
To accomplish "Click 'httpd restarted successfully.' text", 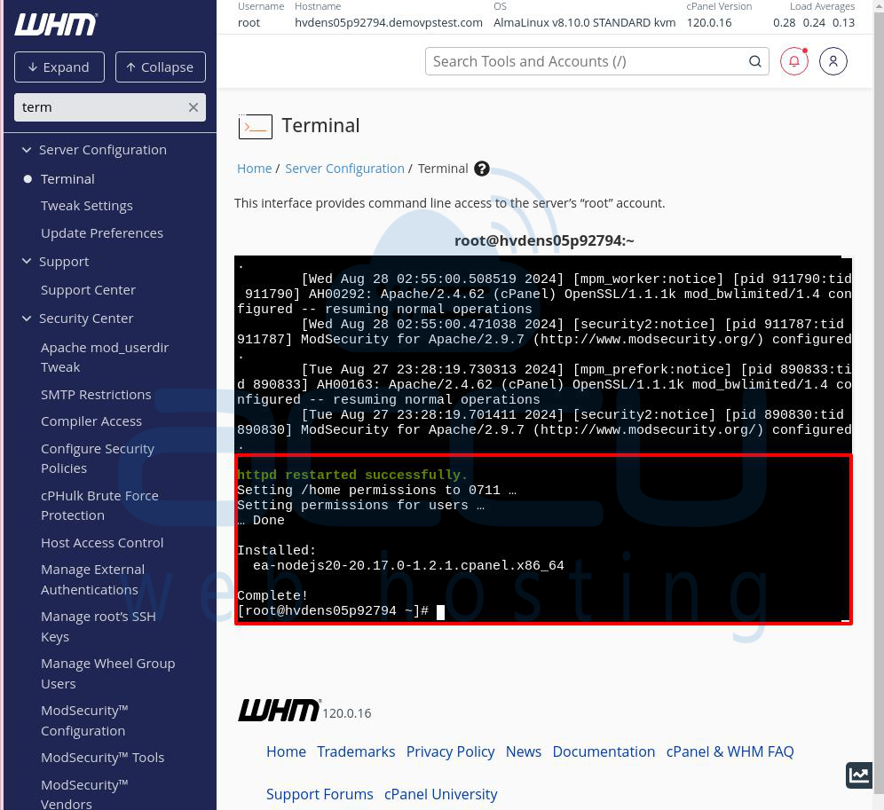I will [352, 475].
